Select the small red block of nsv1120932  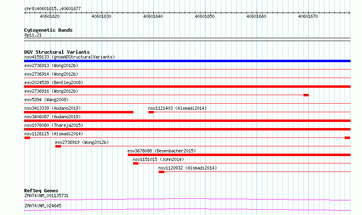[161, 172]
